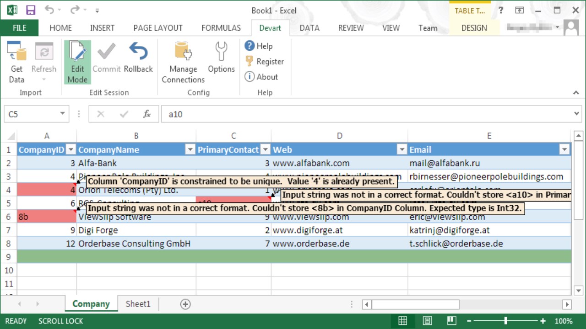Open CompanyID column filter dropdown
The image size is (586, 329).
[x=71, y=149]
